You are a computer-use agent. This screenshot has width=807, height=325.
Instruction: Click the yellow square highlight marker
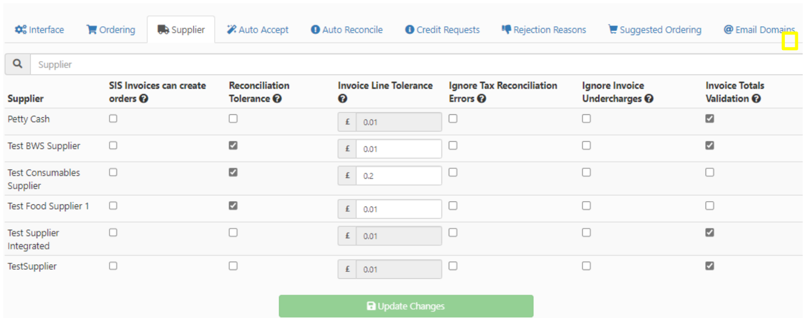pyautogui.click(x=790, y=41)
